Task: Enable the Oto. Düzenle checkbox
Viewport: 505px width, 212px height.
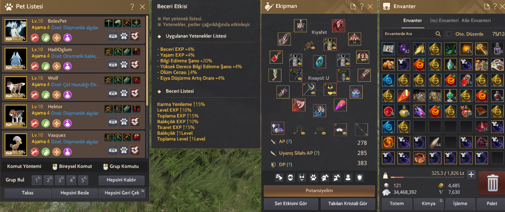Action: tap(449, 34)
